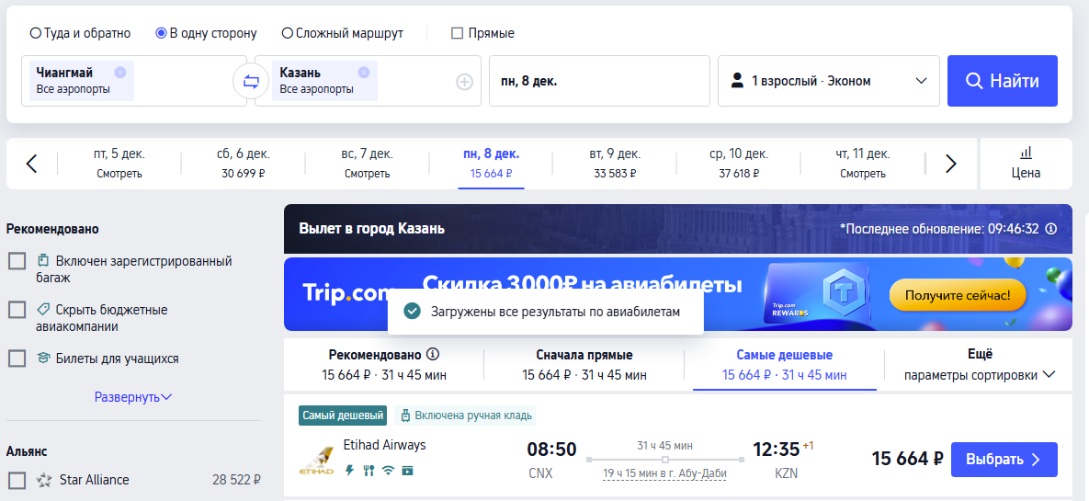Clear Казань from the destination field
The width and height of the screenshot is (1089, 501).
pos(363,73)
